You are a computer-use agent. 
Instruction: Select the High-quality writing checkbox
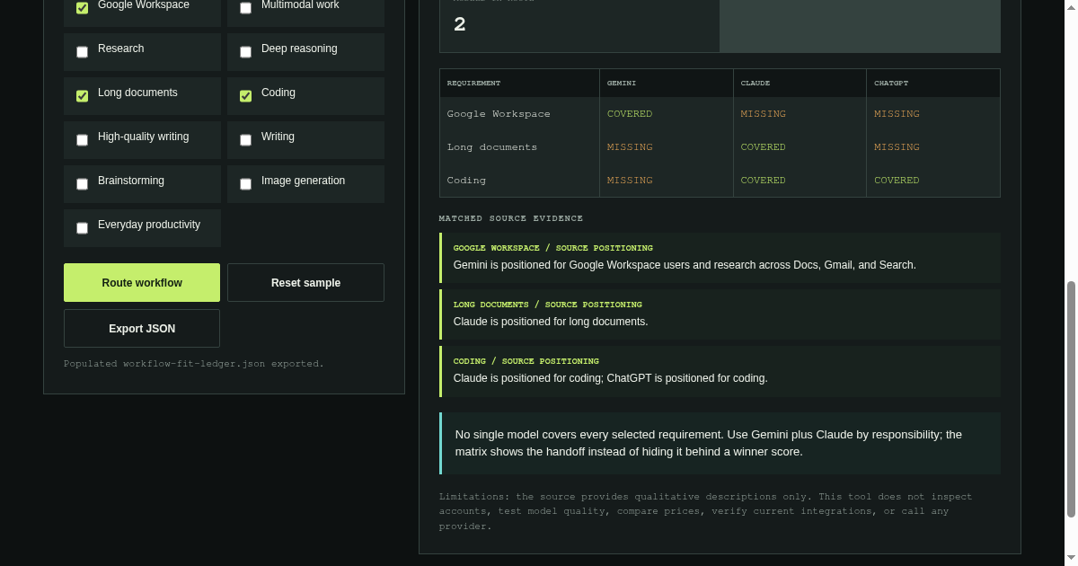pyautogui.click(x=82, y=140)
